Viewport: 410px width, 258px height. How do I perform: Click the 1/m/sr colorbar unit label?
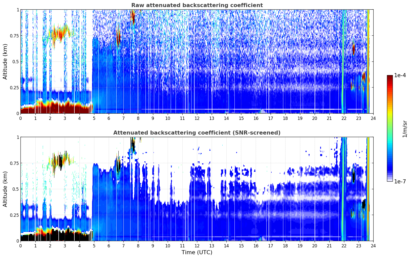coord(405,129)
